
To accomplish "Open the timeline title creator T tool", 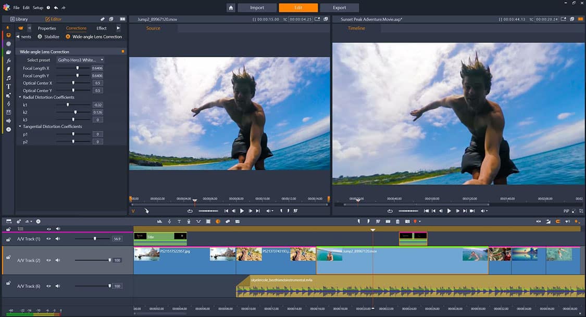I will (x=179, y=221).
